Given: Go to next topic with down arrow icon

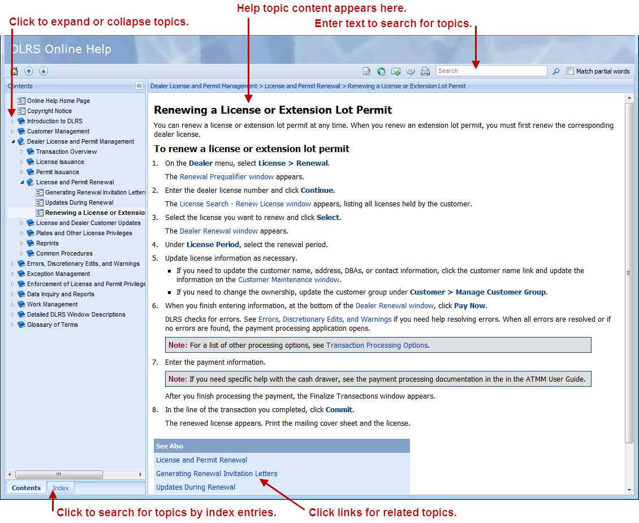Looking at the screenshot, I should point(43,71).
